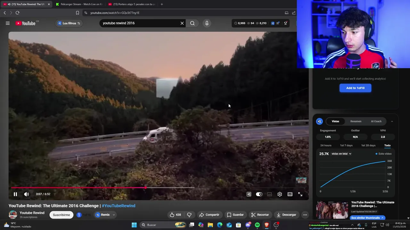Click the Suscribirme button
This screenshot has width=410, height=230.
[x=61, y=215]
